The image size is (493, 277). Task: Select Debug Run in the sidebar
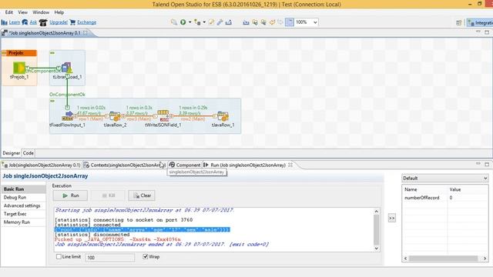pyautogui.click(x=24, y=197)
